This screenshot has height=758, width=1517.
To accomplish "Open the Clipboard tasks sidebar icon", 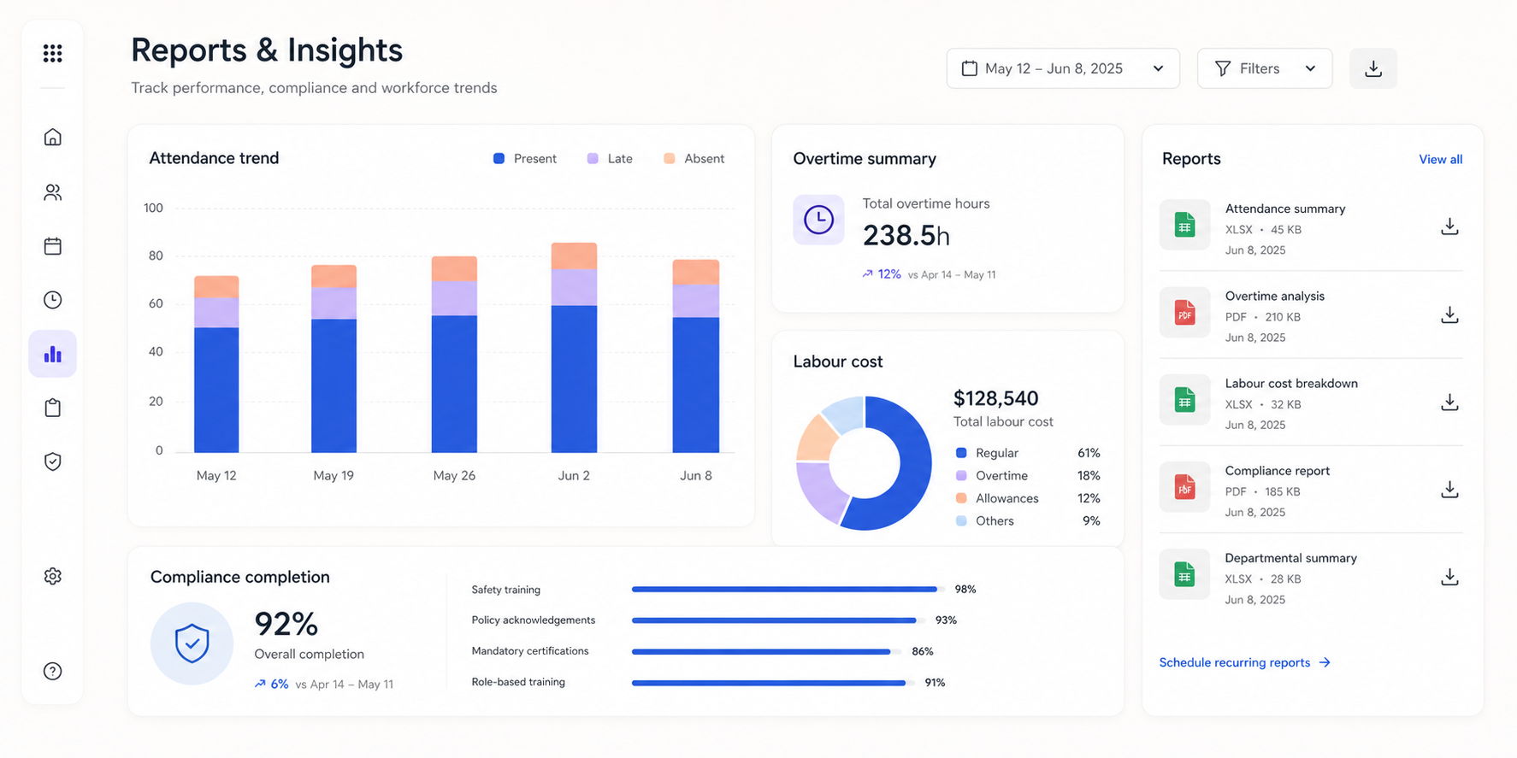I will [x=52, y=408].
